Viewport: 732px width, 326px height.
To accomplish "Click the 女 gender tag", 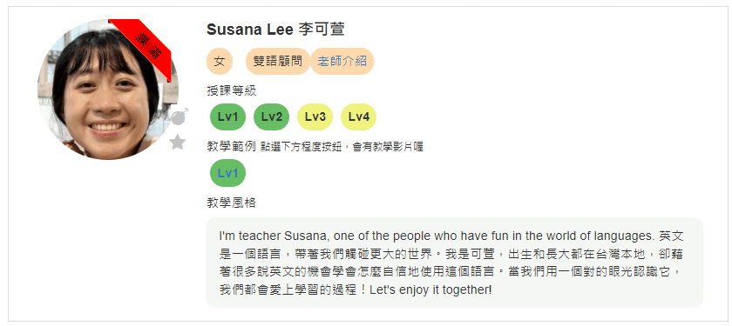I will 220,62.
